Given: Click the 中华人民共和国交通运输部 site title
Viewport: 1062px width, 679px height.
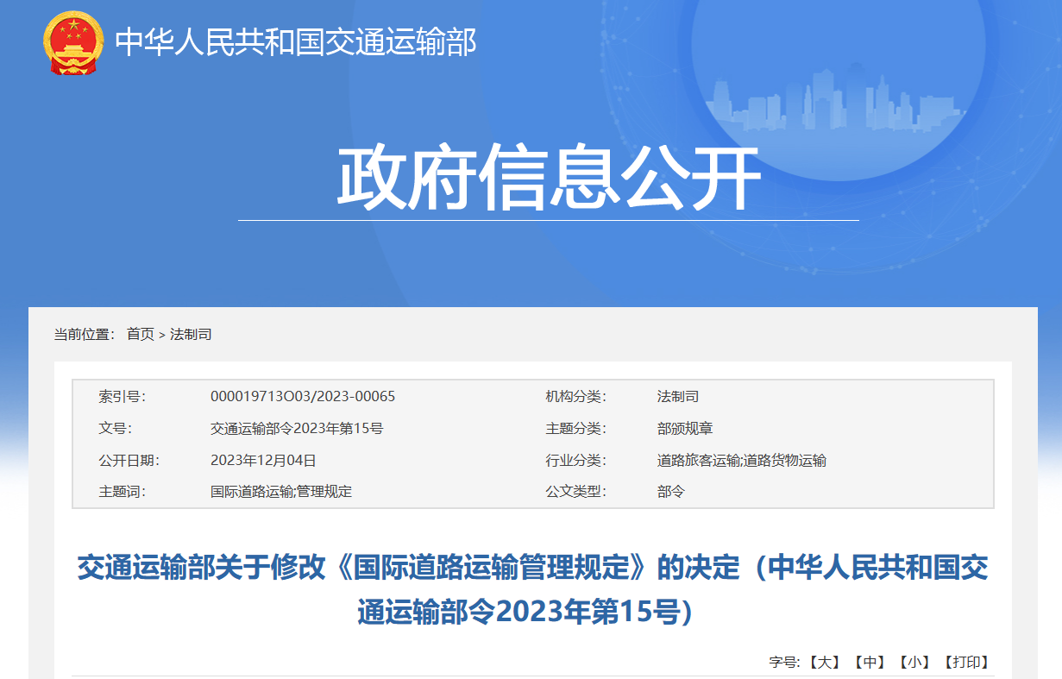Looking at the screenshot, I should click(296, 41).
